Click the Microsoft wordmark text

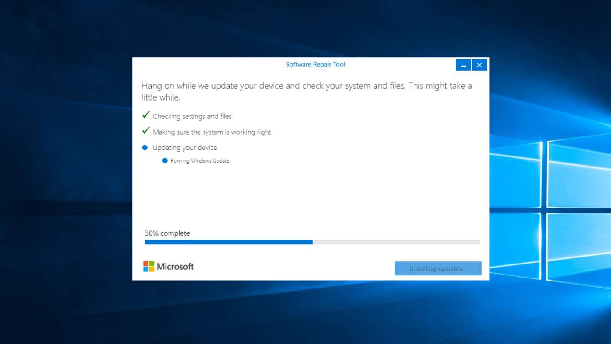pos(175,266)
